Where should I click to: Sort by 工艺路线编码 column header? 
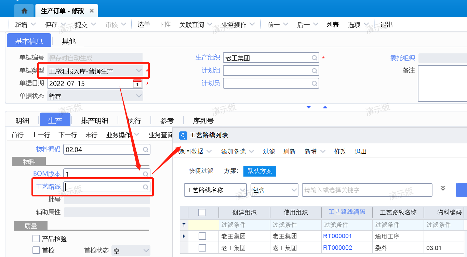point(347,212)
